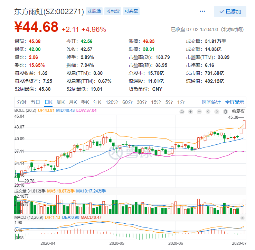Open the 前复权 adjustment dropdown

tap(238, 111)
